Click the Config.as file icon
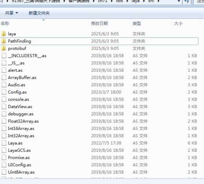The height and width of the screenshot is (184, 204). 4,92
